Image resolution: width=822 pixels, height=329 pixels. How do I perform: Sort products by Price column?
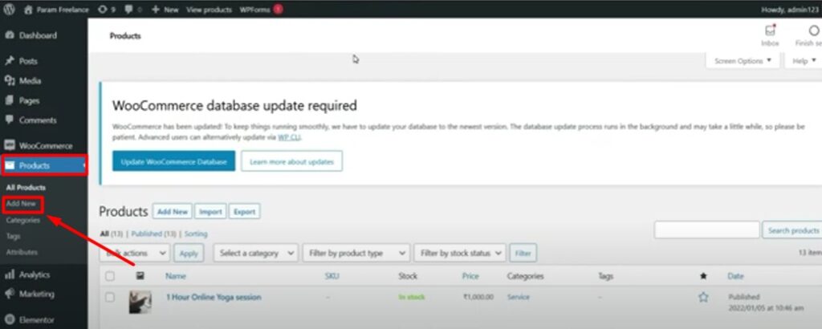470,276
